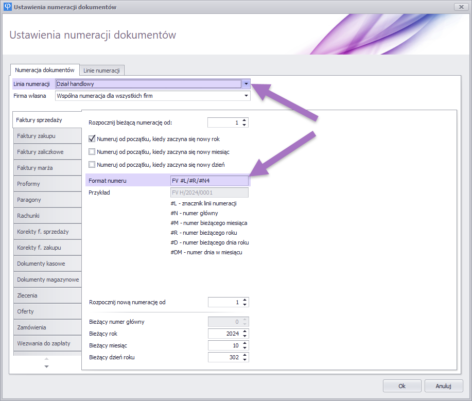Screen dimensions: 472x401
Task: Increase the 'Rozpocznij bieżącą numerację od' value
Action: pos(244,120)
